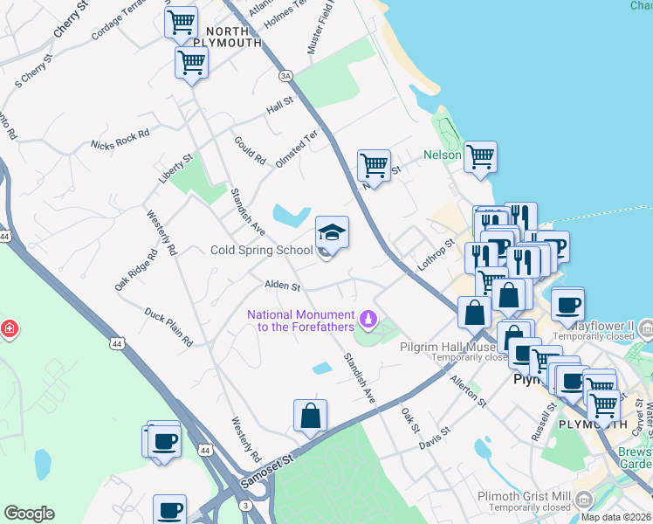Click the Olmsted Ter label
This screenshot has width=653, height=524.
click(297, 148)
